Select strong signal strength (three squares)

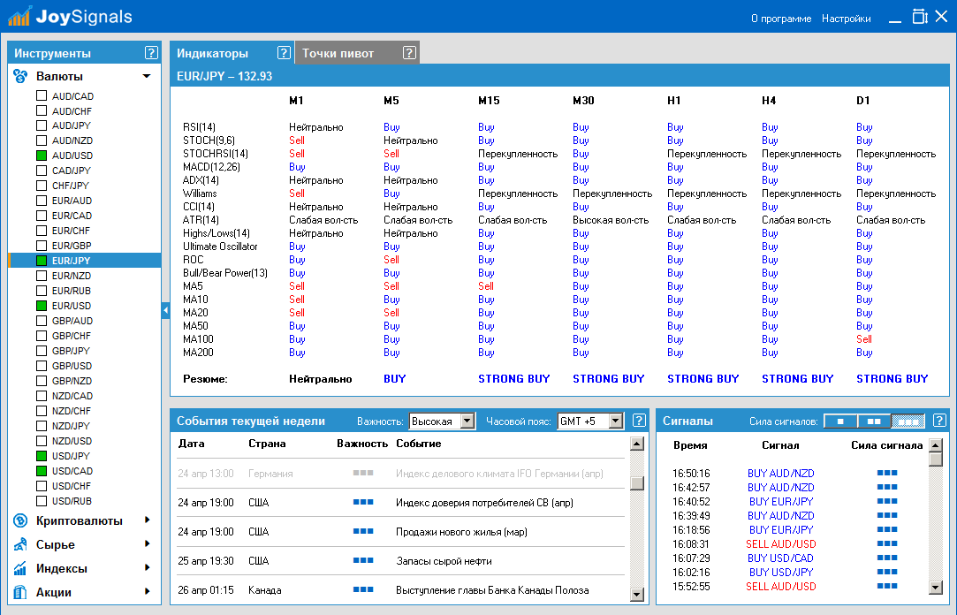(x=908, y=421)
